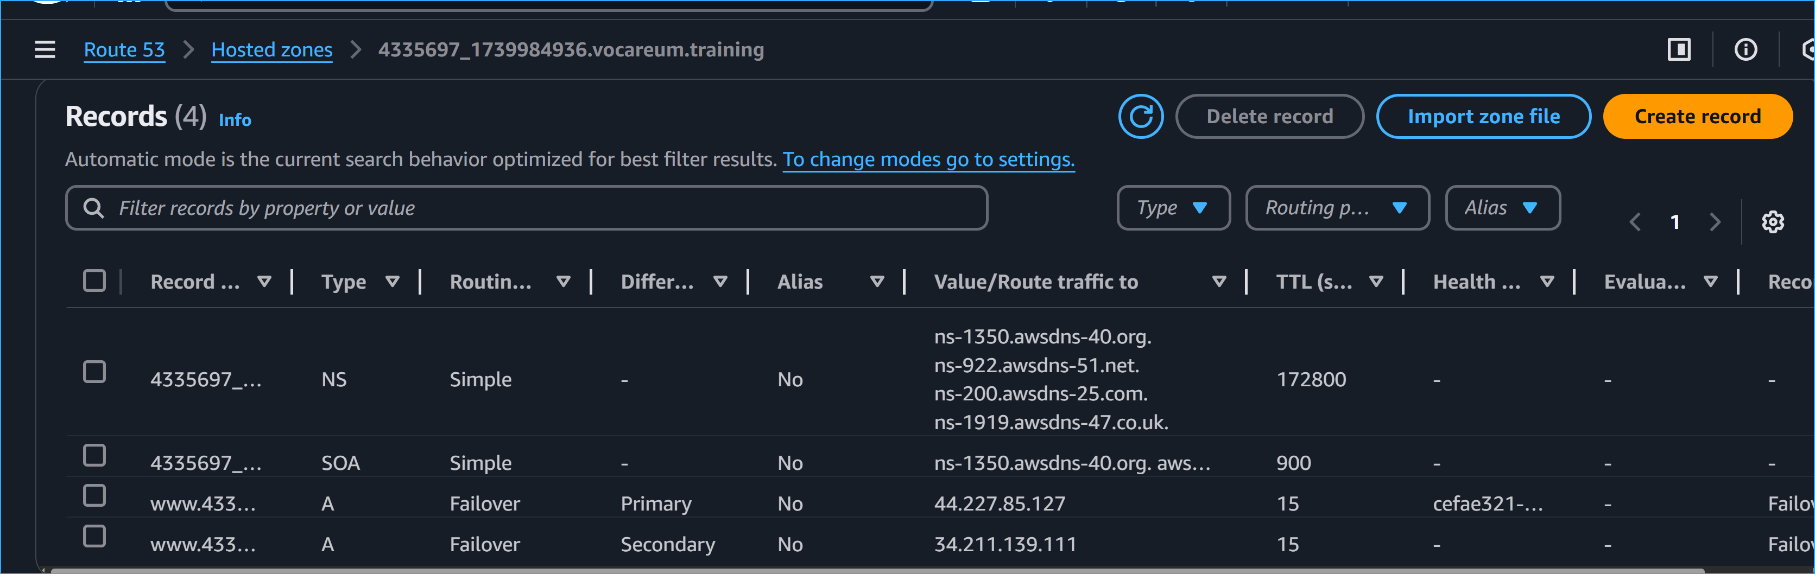1815x574 pixels.
Task: Click the info circle icon
Action: pos(1744,49)
